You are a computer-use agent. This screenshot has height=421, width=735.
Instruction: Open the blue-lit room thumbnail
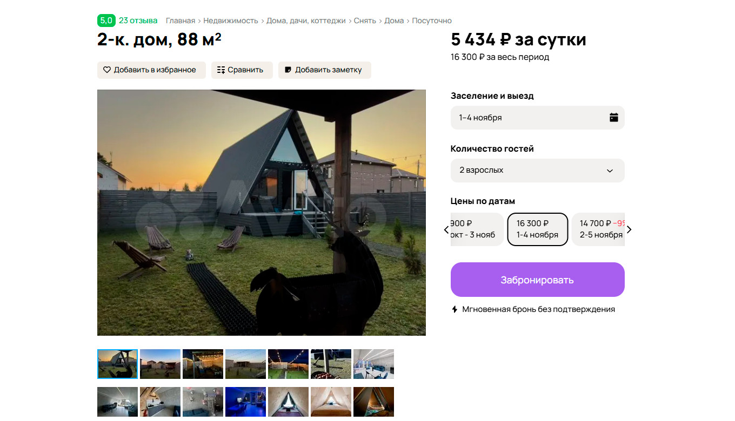(245, 402)
